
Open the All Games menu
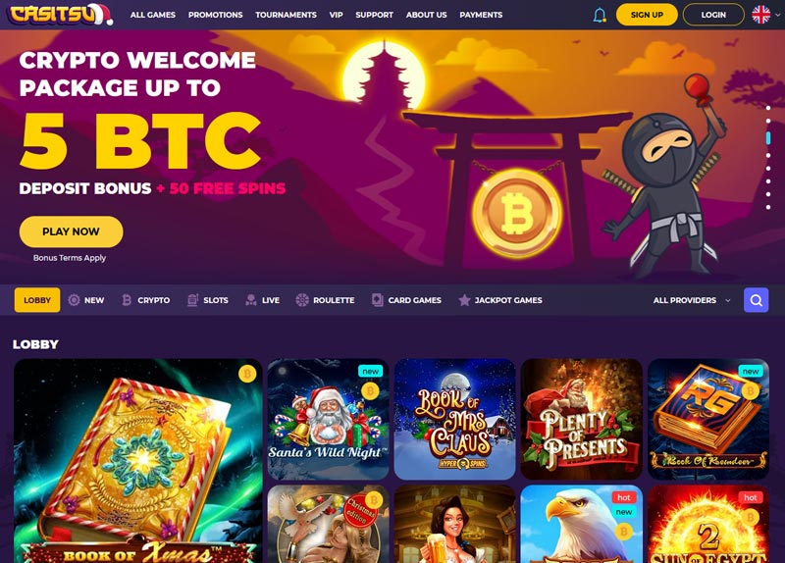(153, 15)
